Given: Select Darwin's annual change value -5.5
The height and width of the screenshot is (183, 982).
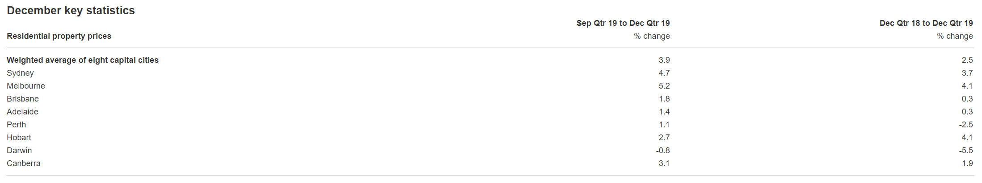Looking at the screenshot, I should (965, 150).
